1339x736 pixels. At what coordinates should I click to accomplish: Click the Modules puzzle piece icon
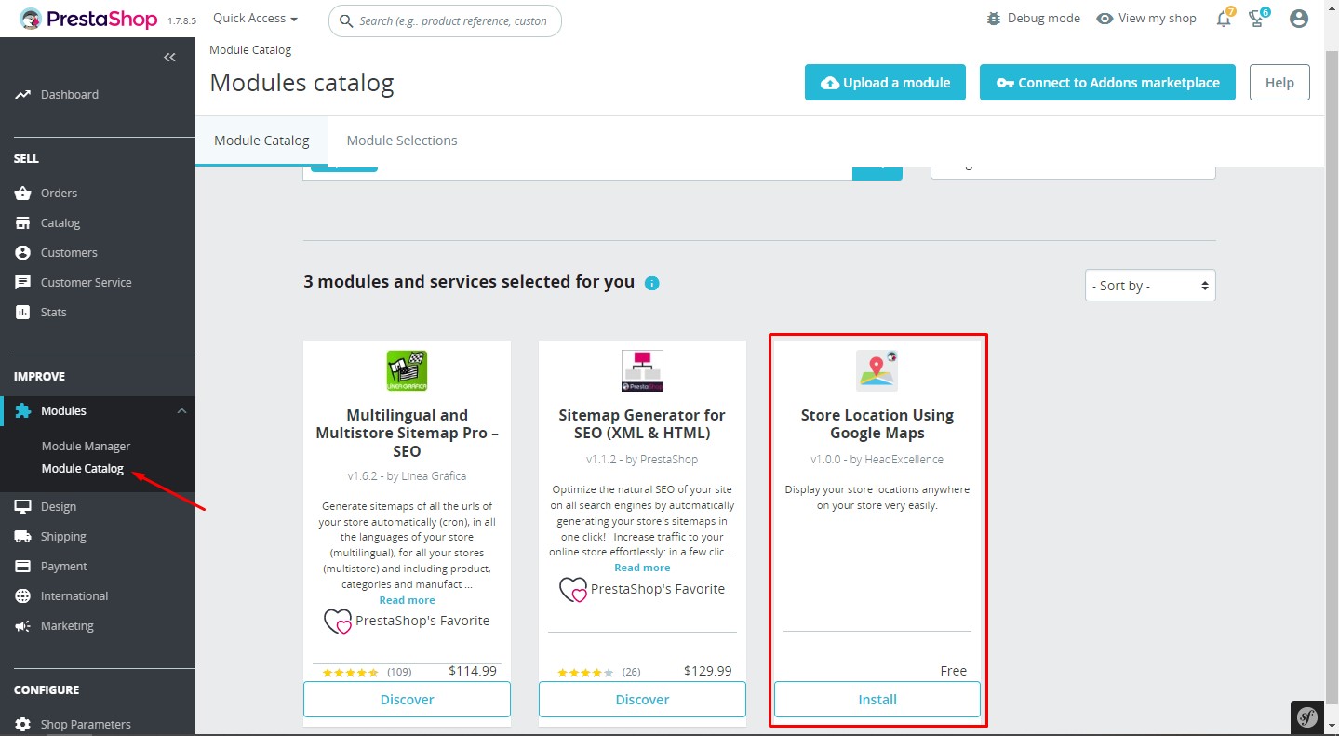point(23,410)
